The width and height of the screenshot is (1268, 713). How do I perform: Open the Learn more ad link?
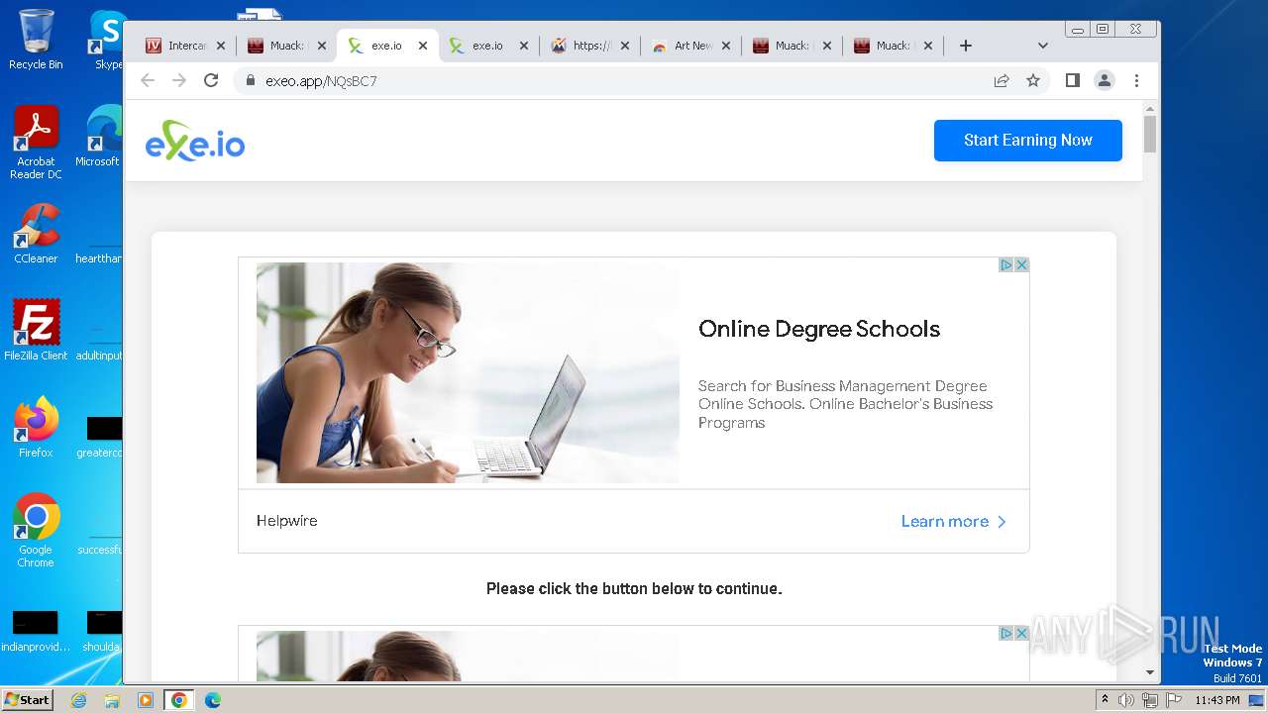(953, 521)
